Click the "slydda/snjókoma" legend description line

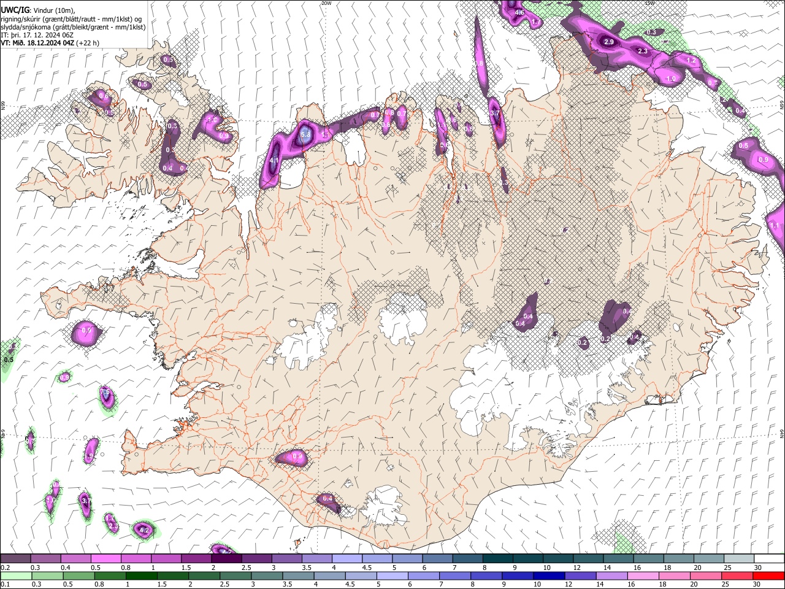pyautogui.click(x=73, y=27)
